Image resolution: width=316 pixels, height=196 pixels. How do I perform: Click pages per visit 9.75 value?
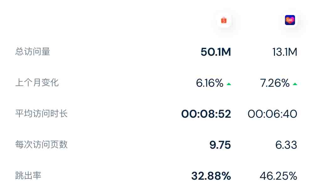(x=220, y=145)
